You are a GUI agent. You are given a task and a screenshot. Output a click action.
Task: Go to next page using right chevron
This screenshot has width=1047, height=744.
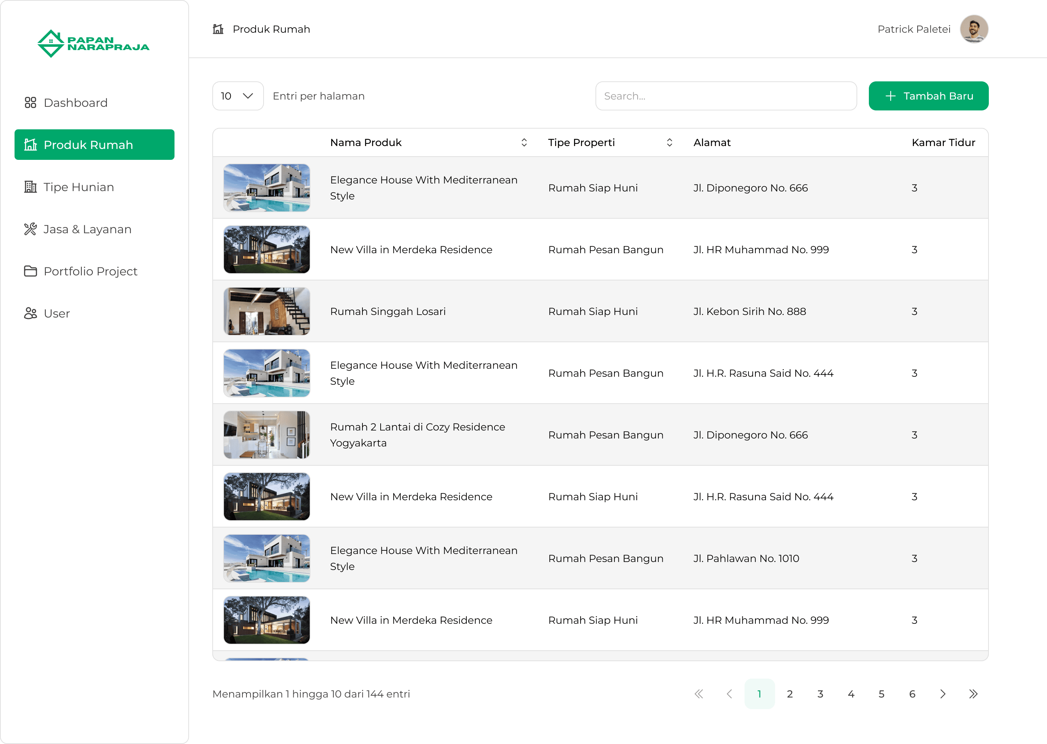click(x=943, y=694)
